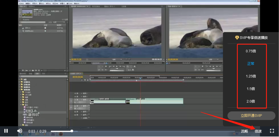279x137 pixels.
Task: Select the 1.5倍 speed option
Action: coord(251,89)
